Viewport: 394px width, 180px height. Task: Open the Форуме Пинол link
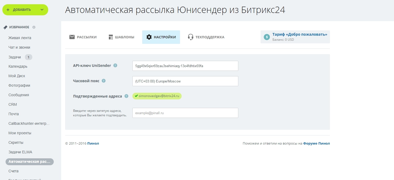pyautogui.click(x=316, y=144)
